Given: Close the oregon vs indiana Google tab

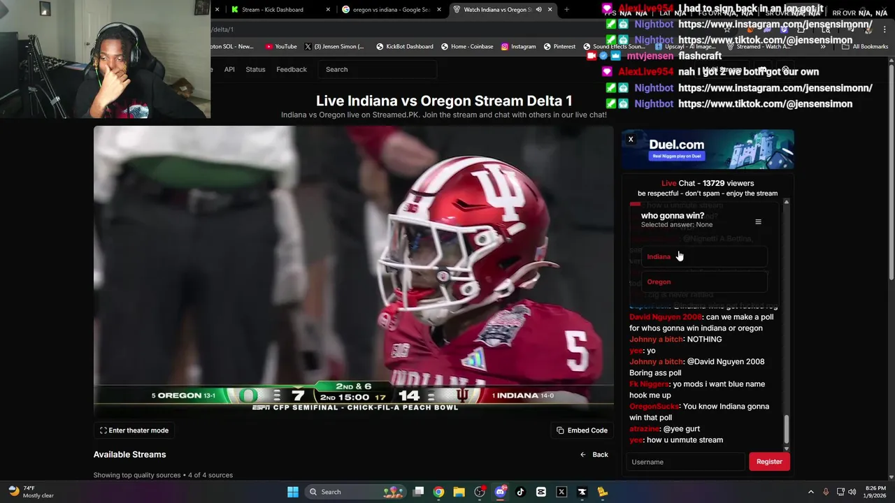Looking at the screenshot, I should coord(439,10).
